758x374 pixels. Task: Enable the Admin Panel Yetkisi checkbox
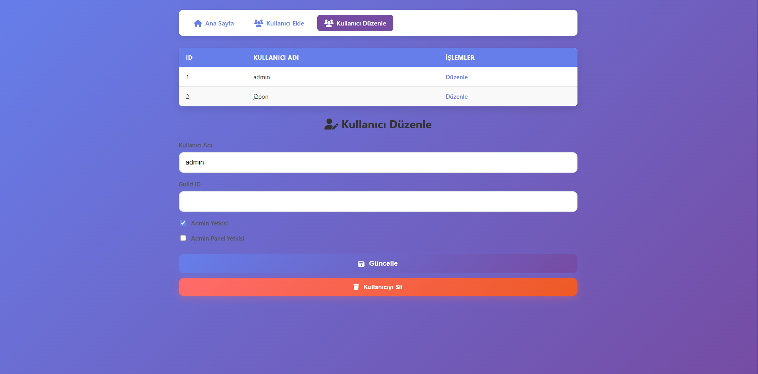tap(183, 238)
